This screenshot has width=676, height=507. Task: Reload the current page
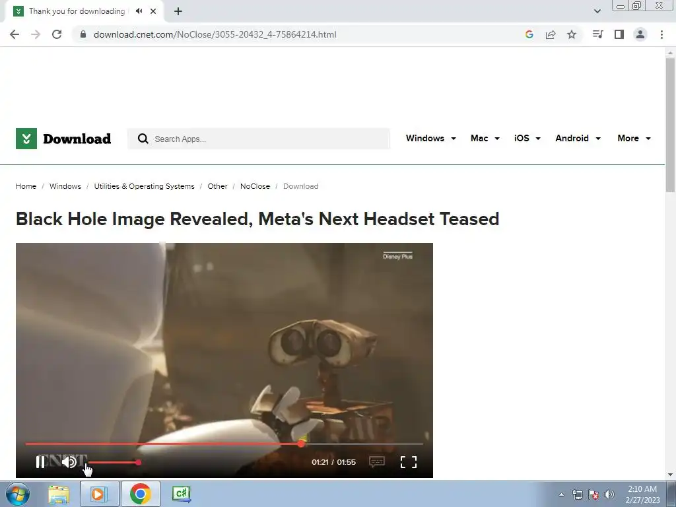(x=57, y=34)
